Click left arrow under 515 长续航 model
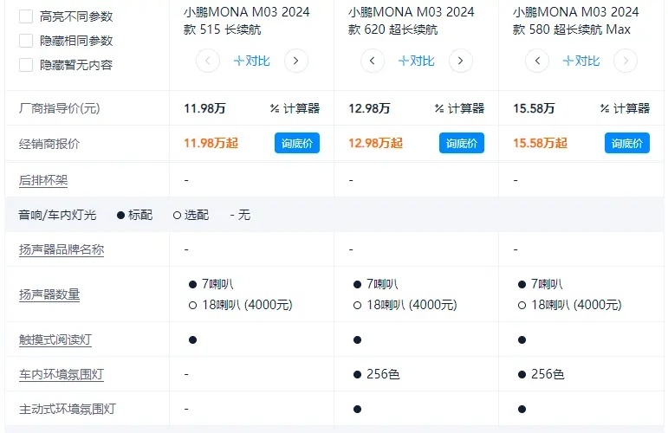 (208, 61)
